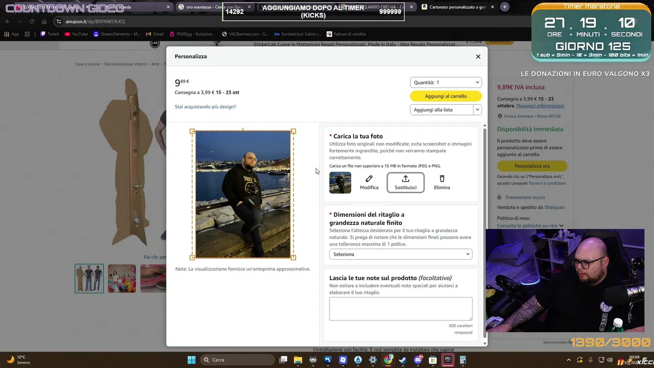Screen dimensions: 654x368
Task: Open Microsoft Store from the taskbar
Action: pos(433,360)
